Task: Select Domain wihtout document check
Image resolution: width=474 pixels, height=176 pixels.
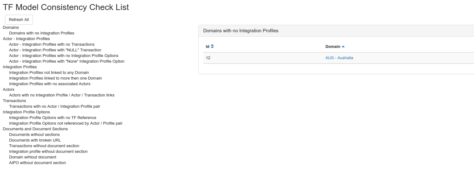Action: (x=33, y=157)
